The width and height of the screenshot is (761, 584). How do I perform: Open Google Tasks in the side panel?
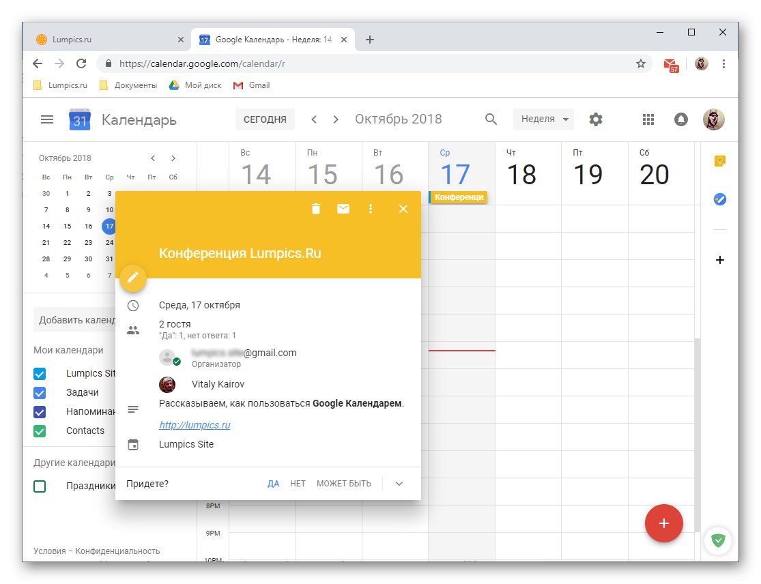pos(720,199)
